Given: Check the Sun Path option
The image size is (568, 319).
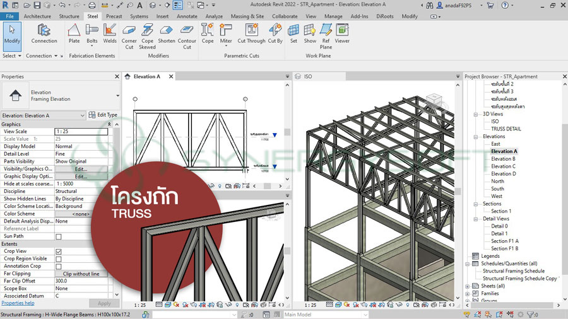Looking at the screenshot, I should point(59,237).
